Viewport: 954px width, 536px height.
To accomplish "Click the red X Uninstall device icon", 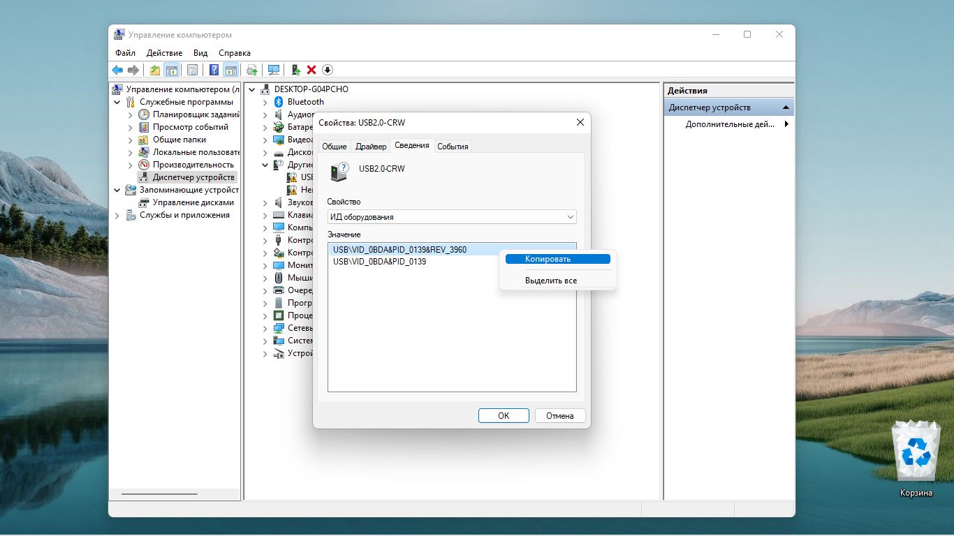I will tap(311, 70).
